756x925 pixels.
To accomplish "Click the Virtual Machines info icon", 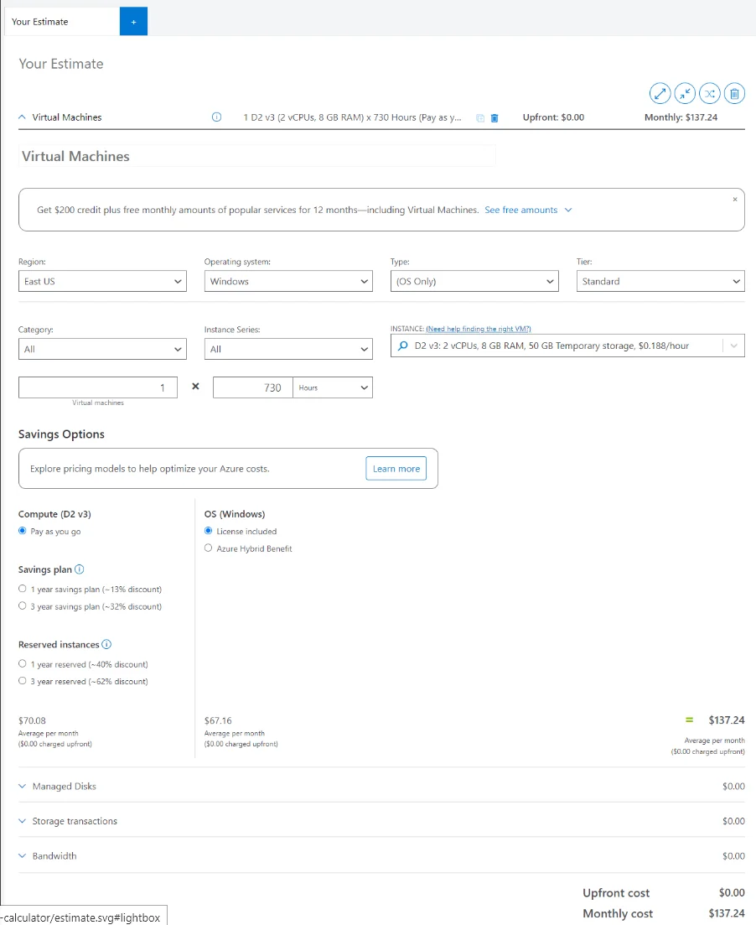I will pyautogui.click(x=216, y=117).
